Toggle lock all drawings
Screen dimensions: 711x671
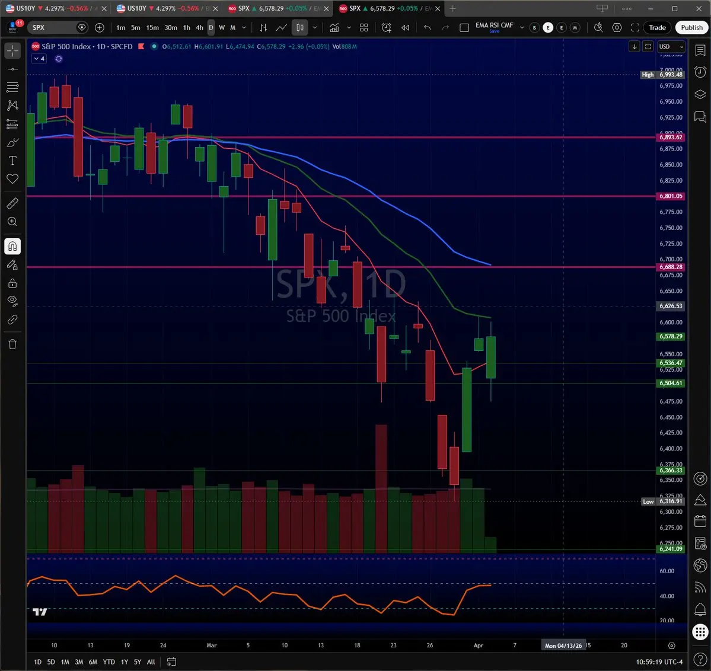[12, 283]
